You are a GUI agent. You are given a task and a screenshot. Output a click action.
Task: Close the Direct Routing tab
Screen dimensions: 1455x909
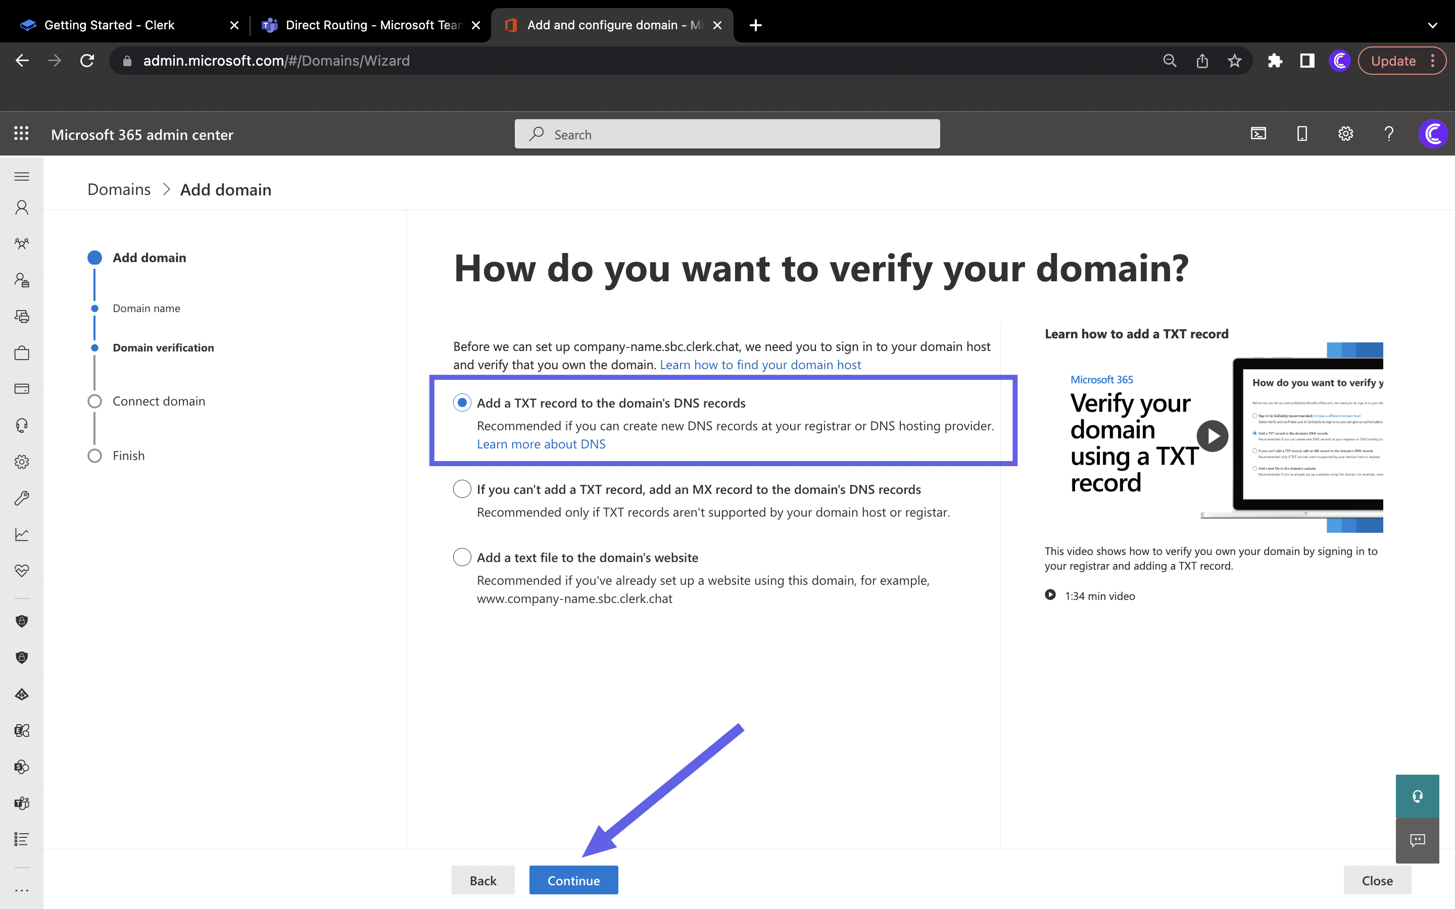tap(475, 25)
